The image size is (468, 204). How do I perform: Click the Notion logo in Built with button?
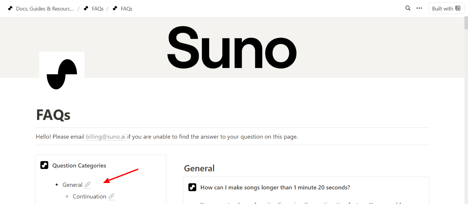pos(458,8)
